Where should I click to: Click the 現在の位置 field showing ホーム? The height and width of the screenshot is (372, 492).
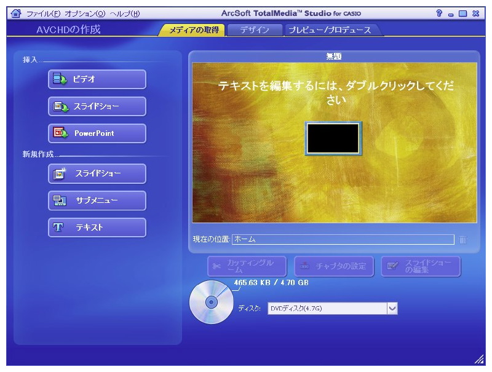[x=343, y=239]
